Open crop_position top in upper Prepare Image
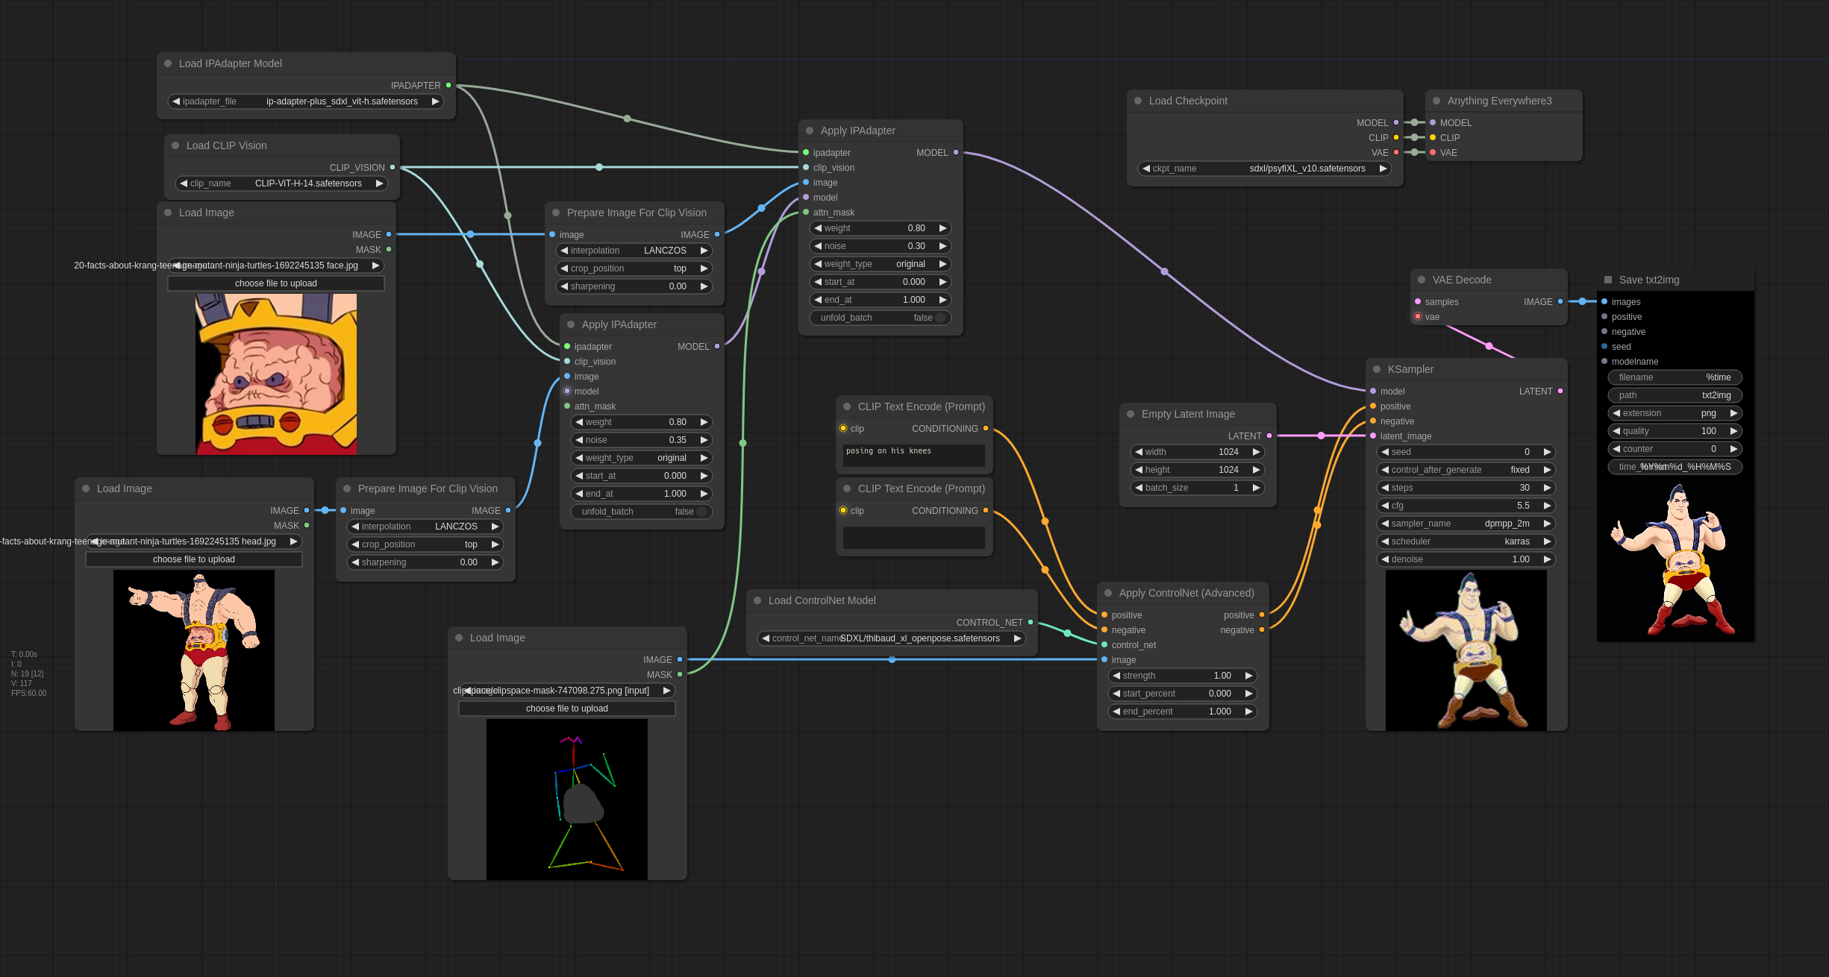The image size is (1829, 977). (634, 268)
